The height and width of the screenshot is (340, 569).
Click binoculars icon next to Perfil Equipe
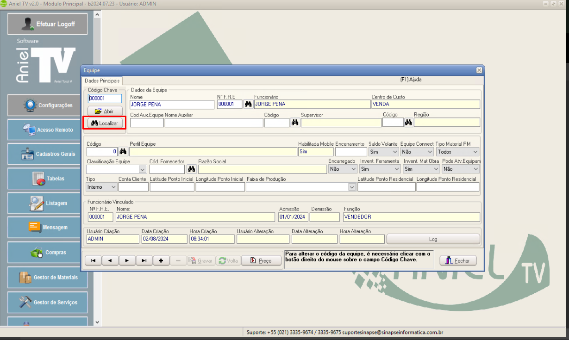click(x=123, y=152)
